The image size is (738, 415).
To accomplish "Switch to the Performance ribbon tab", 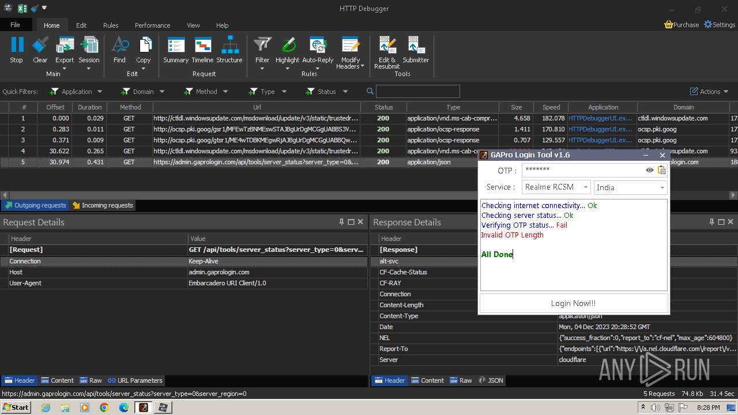I will tap(152, 25).
